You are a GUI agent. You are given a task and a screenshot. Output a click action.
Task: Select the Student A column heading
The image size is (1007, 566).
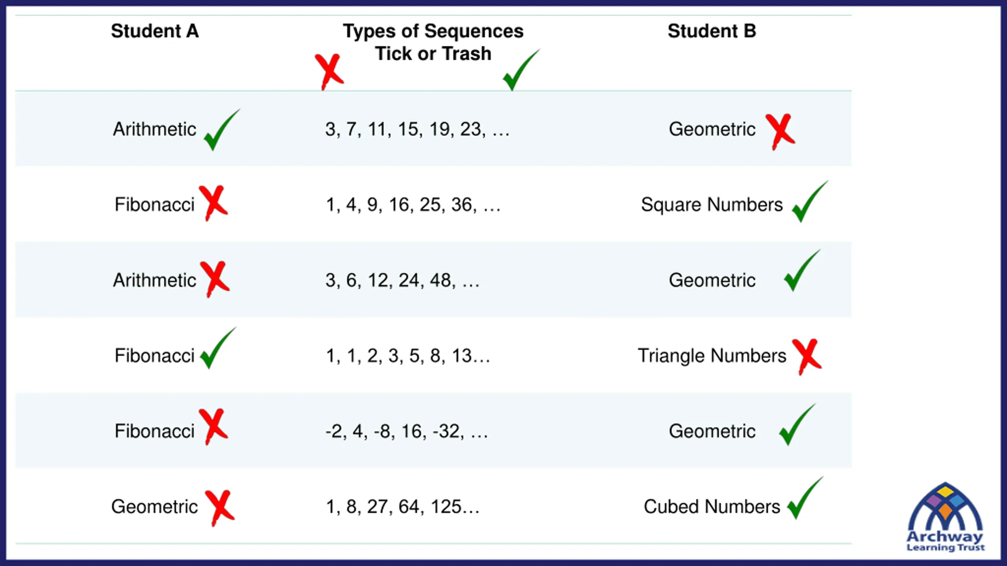coord(155,31)
